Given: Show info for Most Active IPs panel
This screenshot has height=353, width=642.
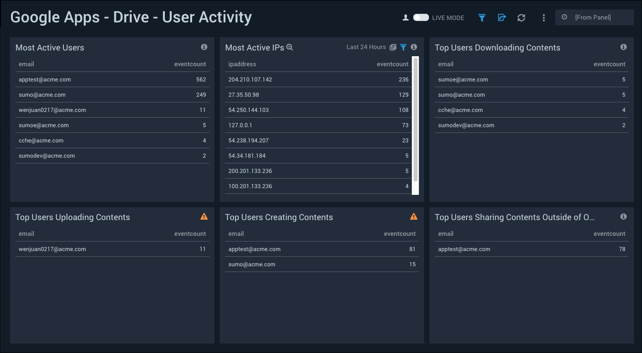Looking at the screenshot, I should (414, 47).
